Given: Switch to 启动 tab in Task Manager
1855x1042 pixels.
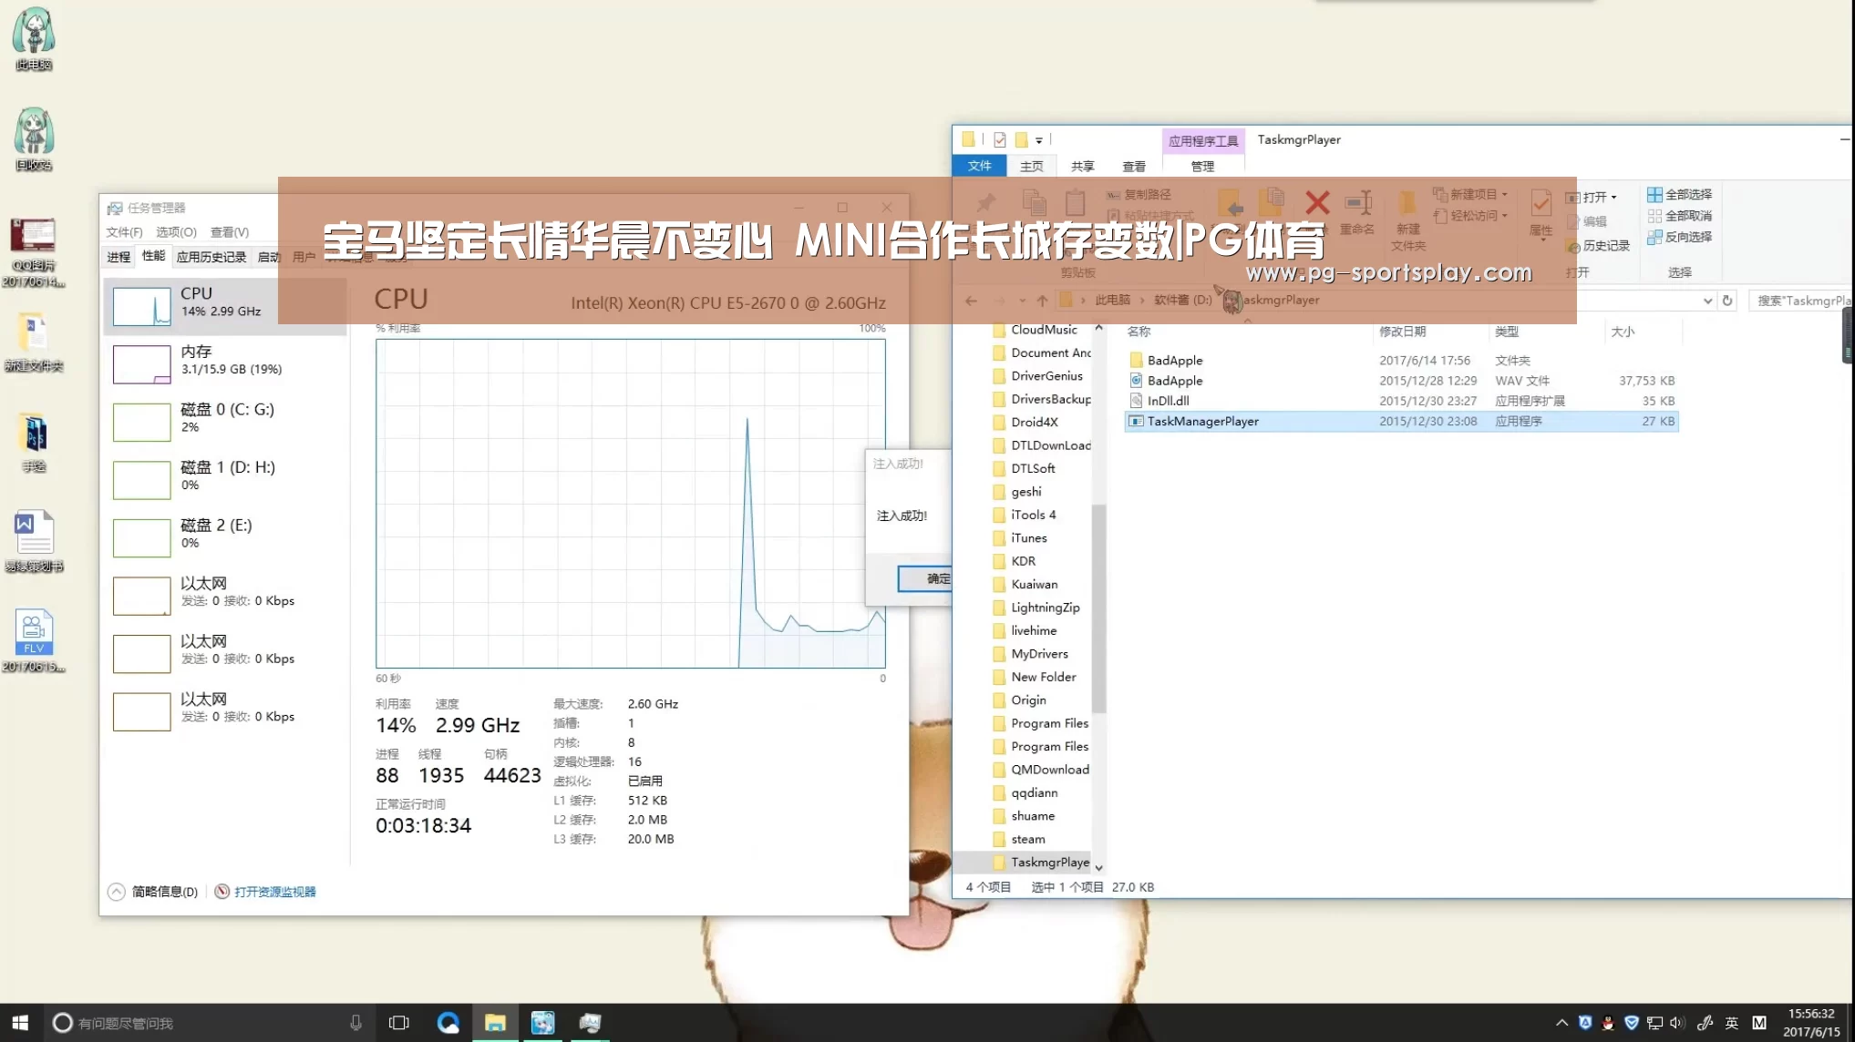Looking at the screenshot, I should [269, 257].
